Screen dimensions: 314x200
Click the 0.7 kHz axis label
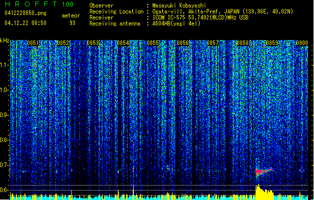tap(4, 165)
